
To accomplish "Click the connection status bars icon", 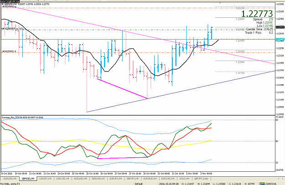I will click(262, 184).
